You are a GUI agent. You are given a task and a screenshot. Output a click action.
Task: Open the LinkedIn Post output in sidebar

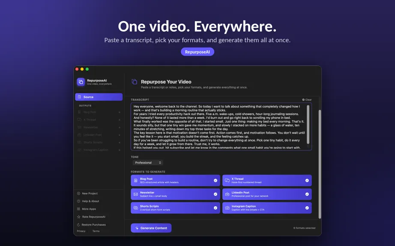pos(99,135)
